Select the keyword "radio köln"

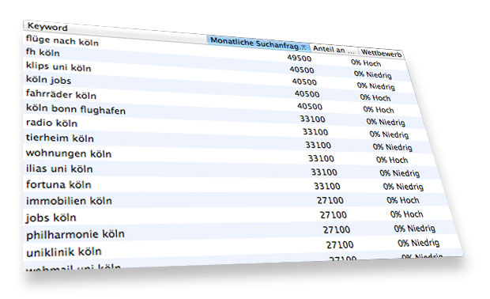pos(51,123)
